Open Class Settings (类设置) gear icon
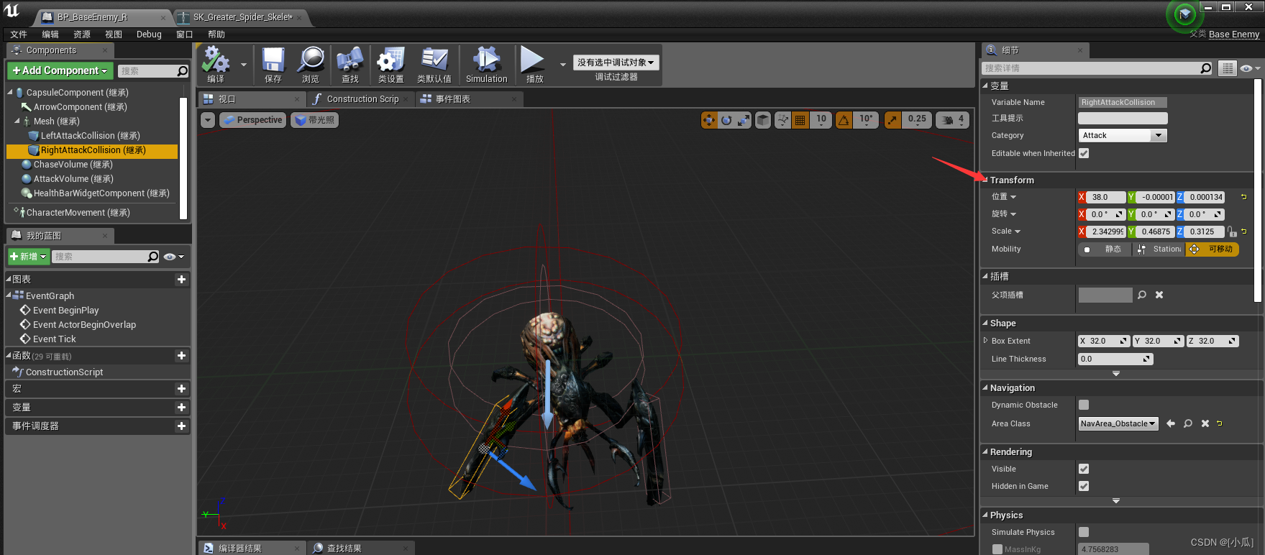This screenshot has height=555, width=1265. pyautogui.click(x=391, y=60)
